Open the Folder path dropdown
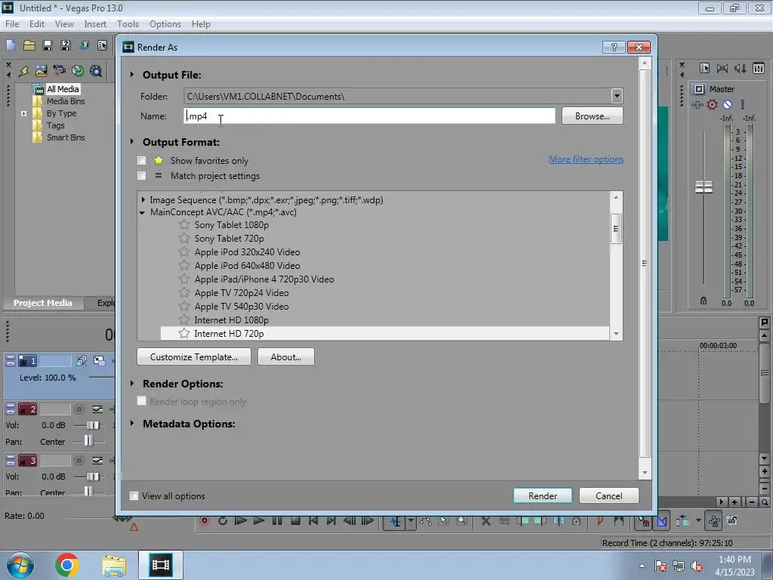This screenshot has width=773, height=580. 616,96
